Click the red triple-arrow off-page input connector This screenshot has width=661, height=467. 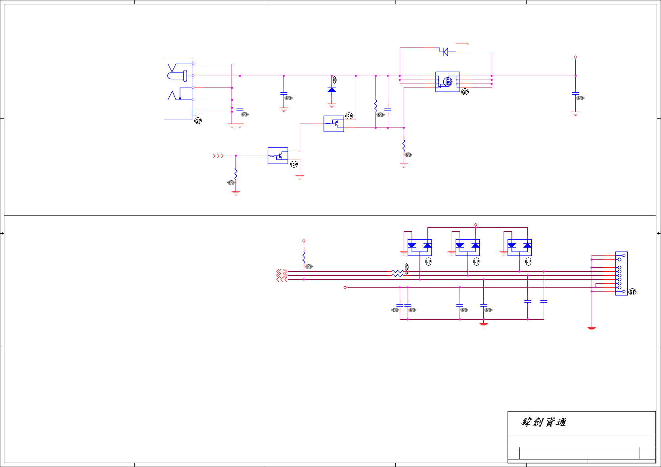coord(218,156)
